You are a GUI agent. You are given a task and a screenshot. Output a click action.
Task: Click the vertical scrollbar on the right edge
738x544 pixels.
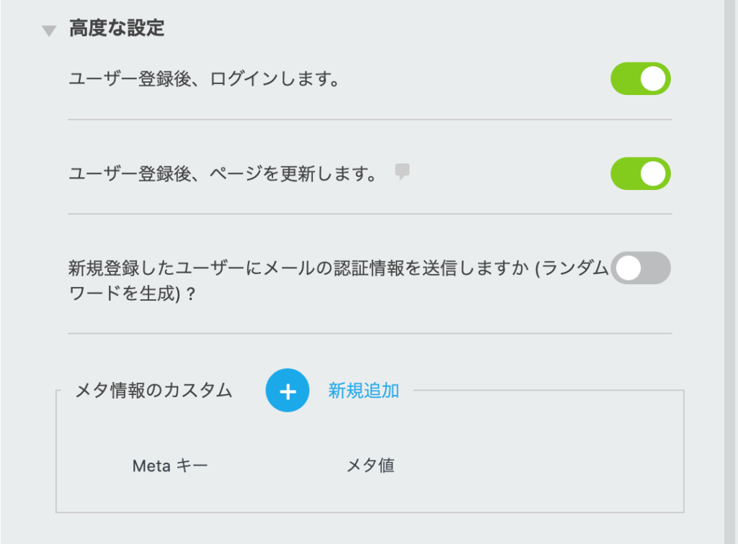(730, 272)
